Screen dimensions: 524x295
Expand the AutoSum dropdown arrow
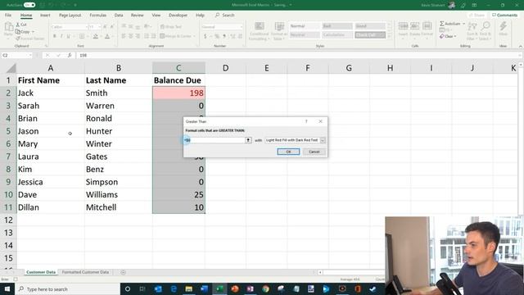[463, 24]
